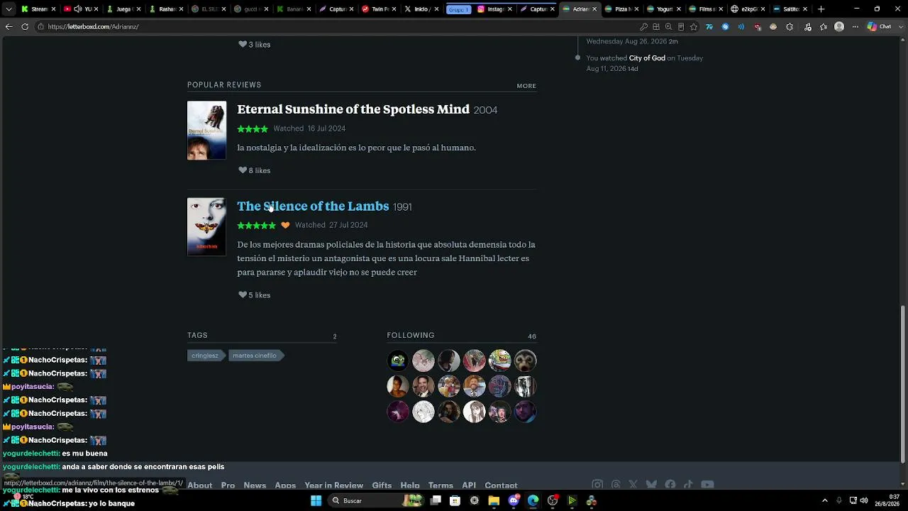Click the Popular Reviews section heading
Viewport: 908px width, 511px height.
[224, 85]
